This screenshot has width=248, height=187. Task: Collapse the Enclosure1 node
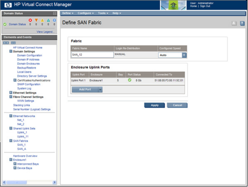(x=11, y=160)
